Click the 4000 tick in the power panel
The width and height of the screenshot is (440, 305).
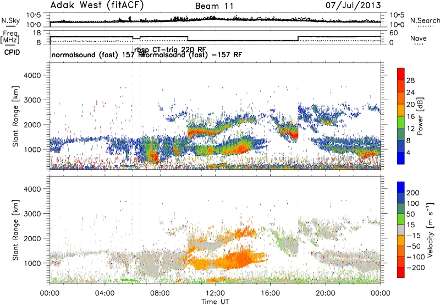coord(32,75)
